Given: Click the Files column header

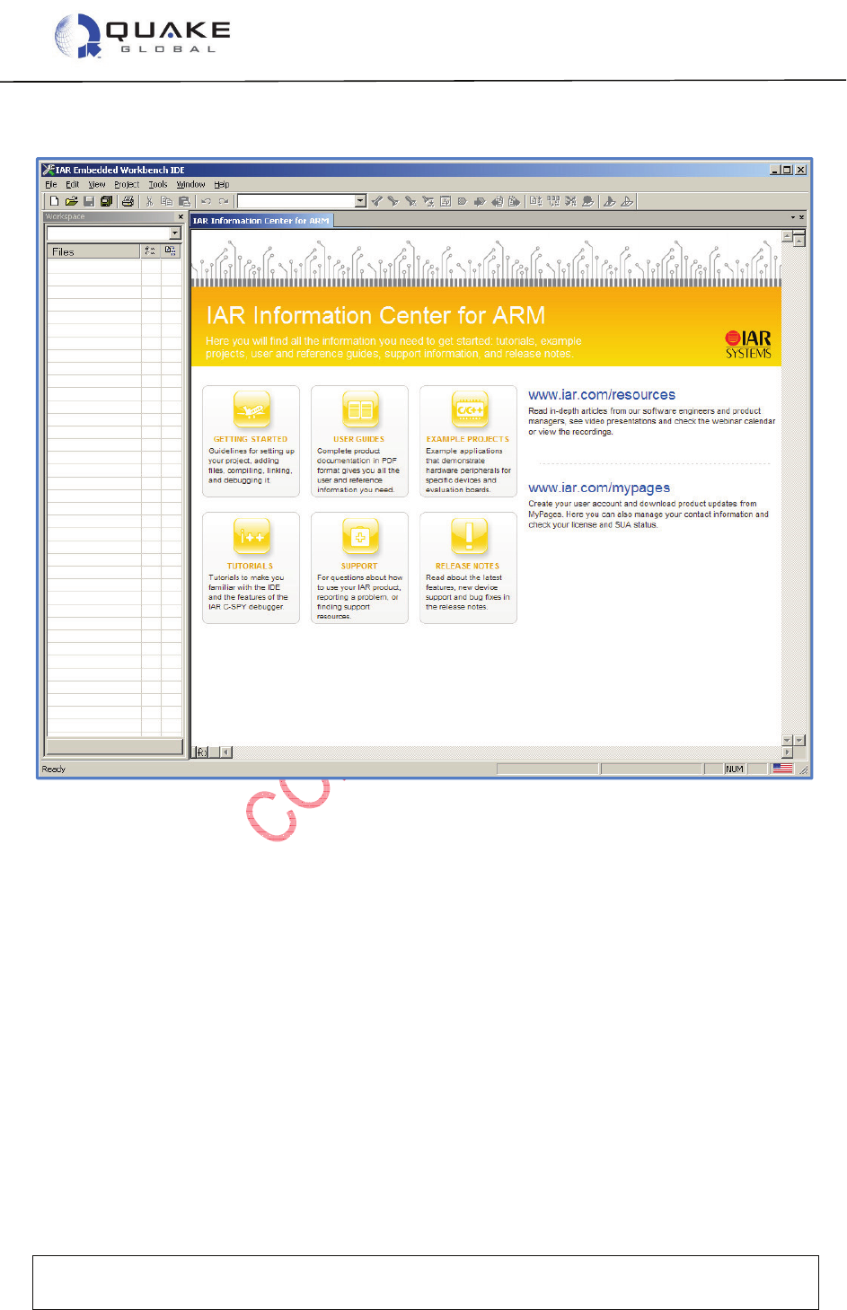Looking at the screenshot, I should click(93, 252).
